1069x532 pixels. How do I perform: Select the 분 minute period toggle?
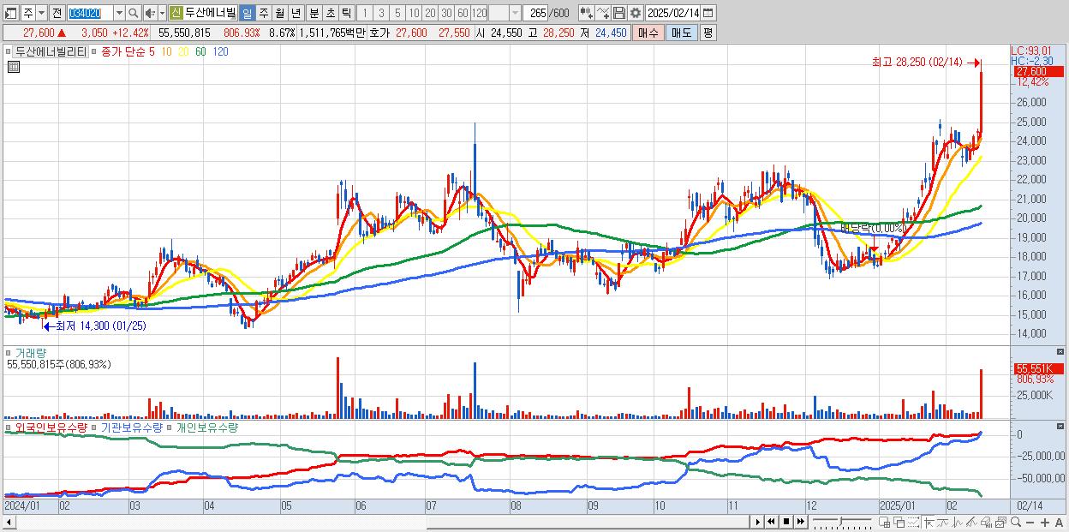pyautogui.click(x=314, y=13)
